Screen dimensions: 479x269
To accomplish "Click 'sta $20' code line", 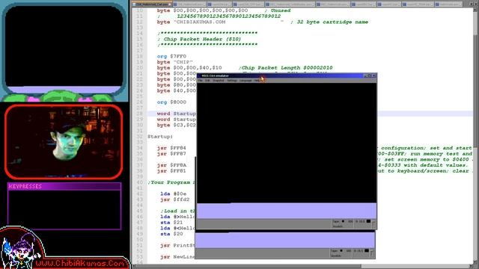I will (x=171, y=234).
